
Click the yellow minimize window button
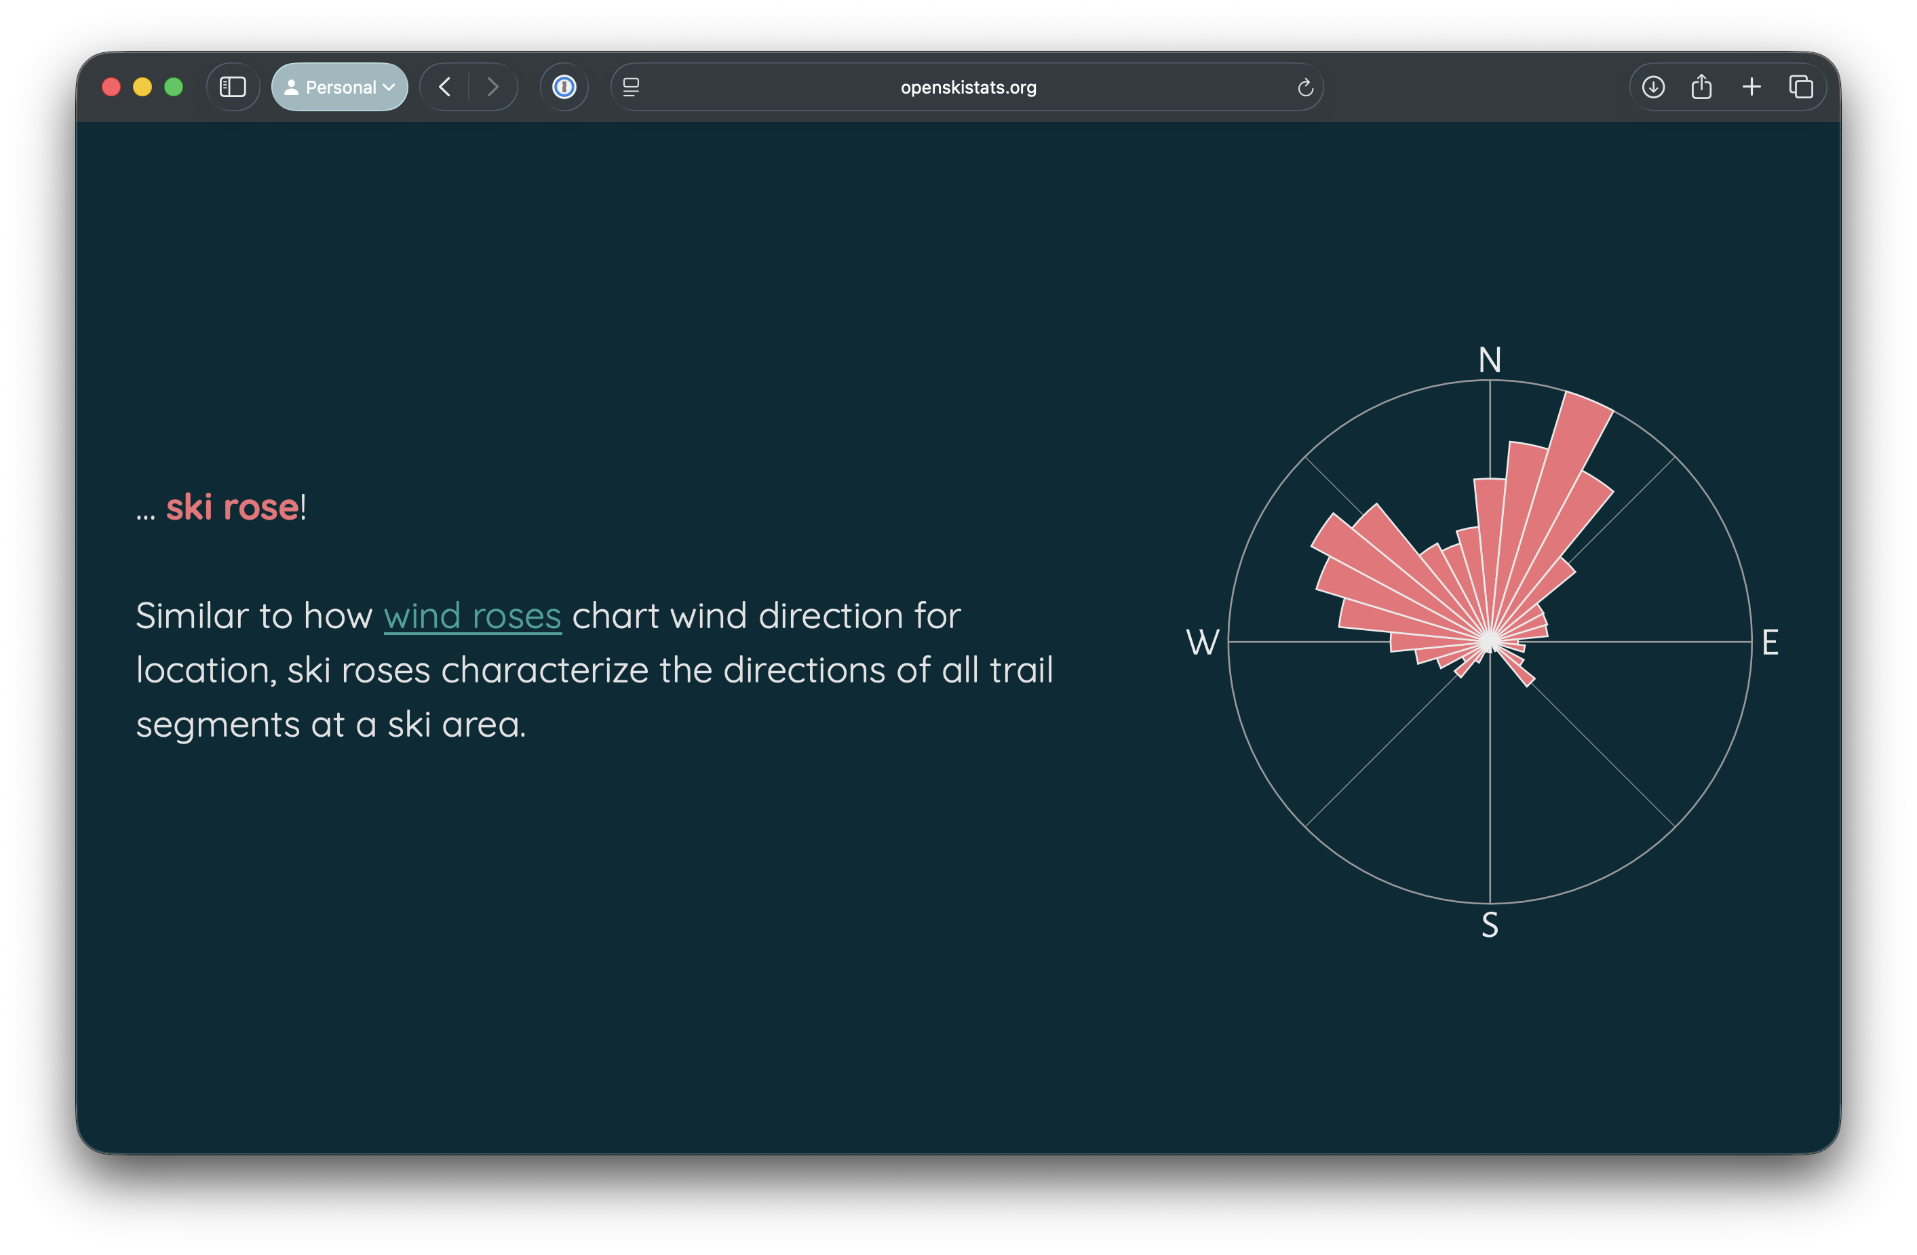(142, 87)
